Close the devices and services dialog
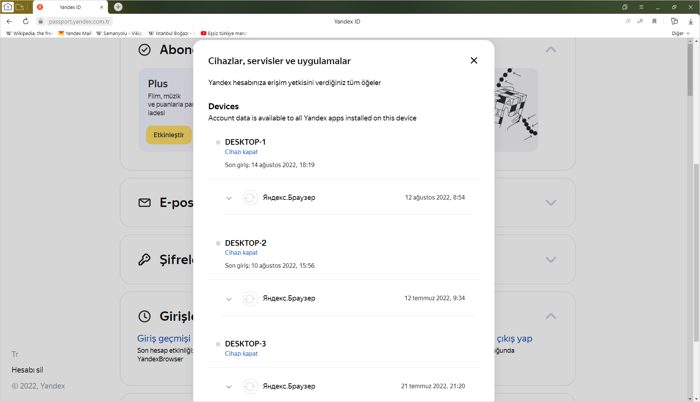The height and width of the screenshot is (402, 700). 474,60
